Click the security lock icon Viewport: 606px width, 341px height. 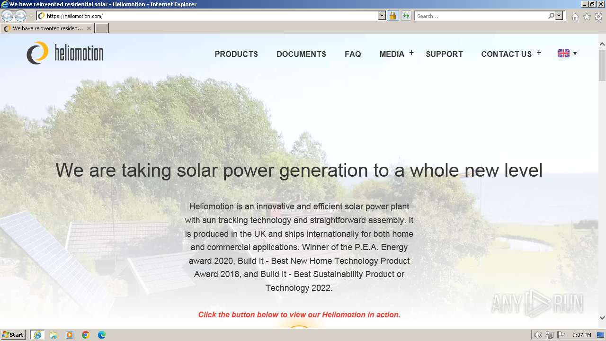(392, 16)
